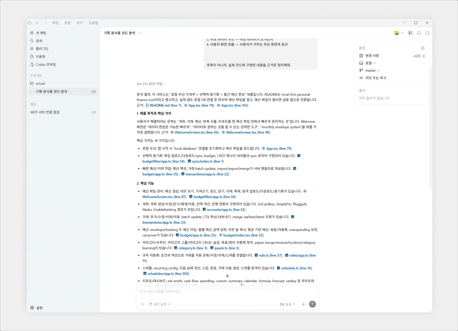
Task: Jump to bottom with the down-arrow button
Action: [x=227, y=276]
